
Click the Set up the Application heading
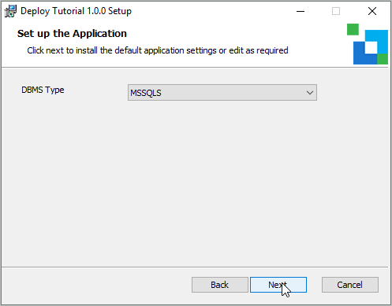72,34
